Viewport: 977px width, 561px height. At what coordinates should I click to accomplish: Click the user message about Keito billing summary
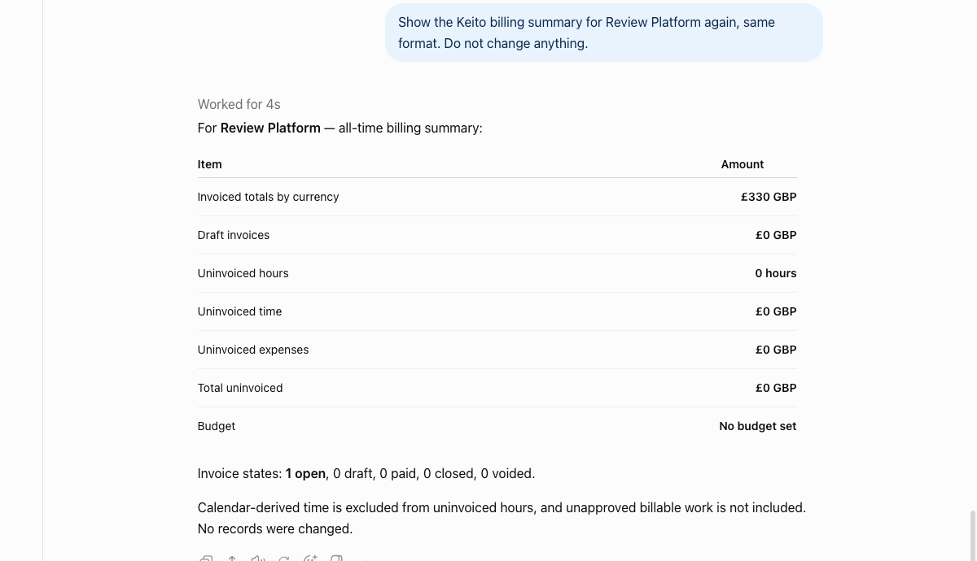click(604, 33)
